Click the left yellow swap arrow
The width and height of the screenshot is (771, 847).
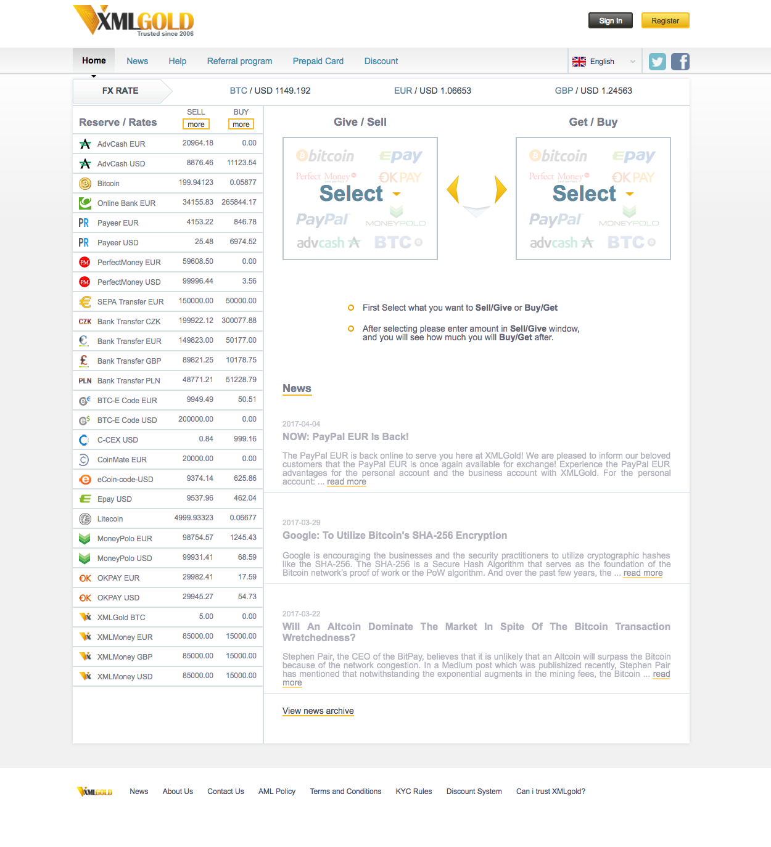[x=453, y=189]
